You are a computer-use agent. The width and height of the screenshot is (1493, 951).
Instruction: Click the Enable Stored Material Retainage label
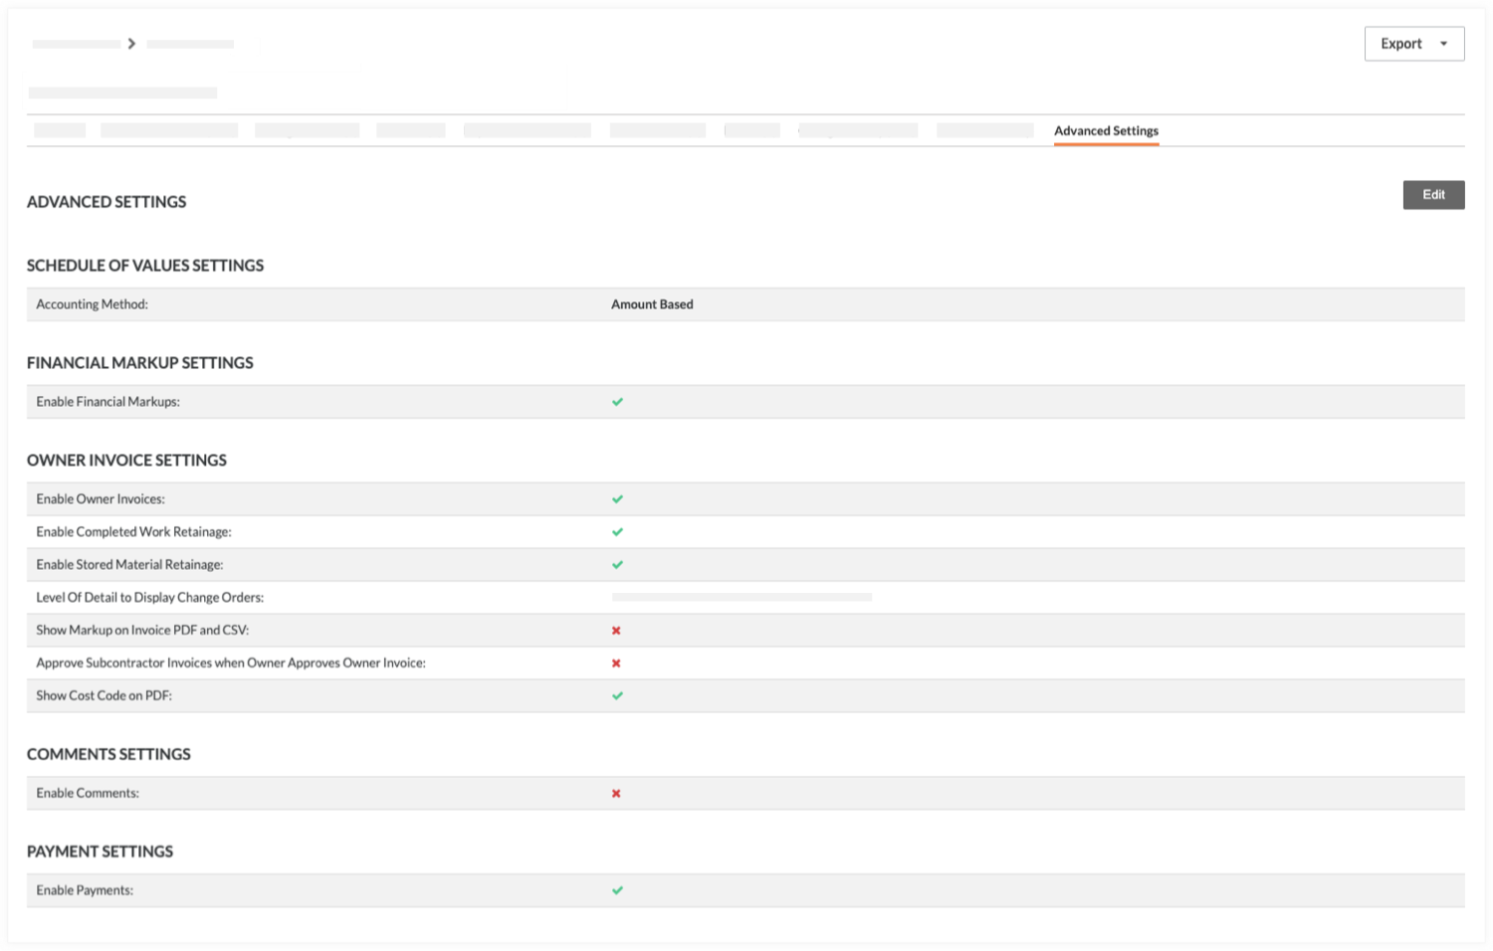tap(129, 565)
